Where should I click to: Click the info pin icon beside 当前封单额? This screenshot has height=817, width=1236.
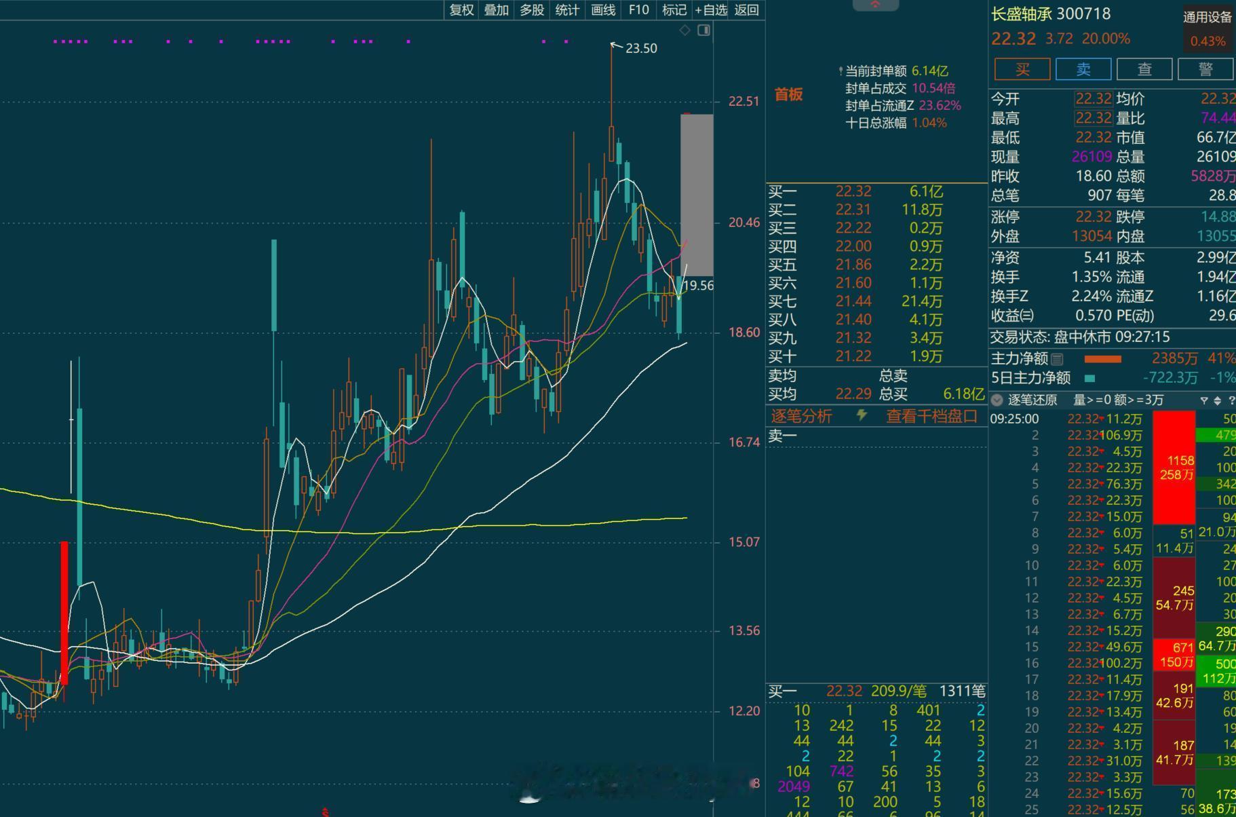pyautogui.click(x=841, y=71)
